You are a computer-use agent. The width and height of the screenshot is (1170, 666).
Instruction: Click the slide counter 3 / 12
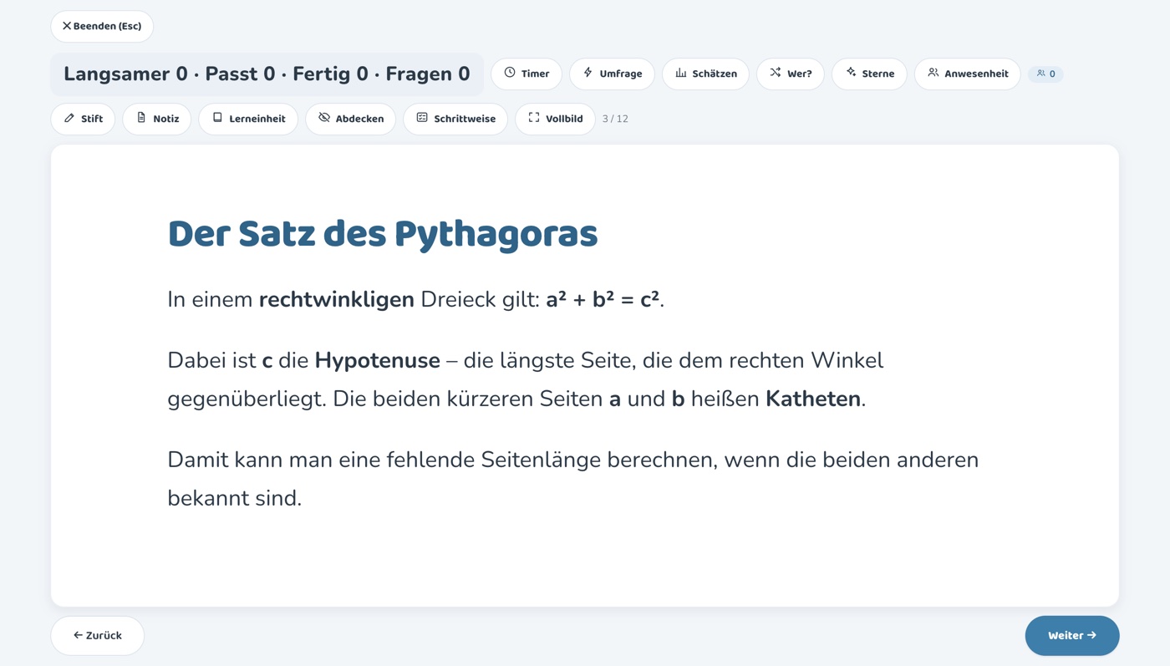[615, 119]
